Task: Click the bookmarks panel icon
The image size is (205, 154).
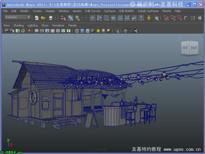Action: point(17,31)
